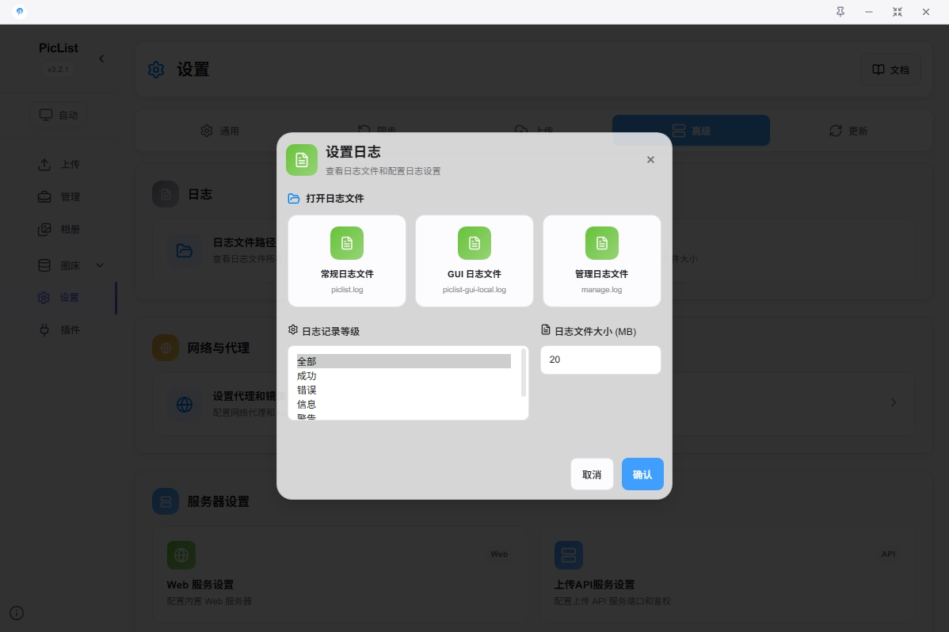Close the log settings dialog
Viewport: 949px width, 632px height.
click(x=650, y=160)
